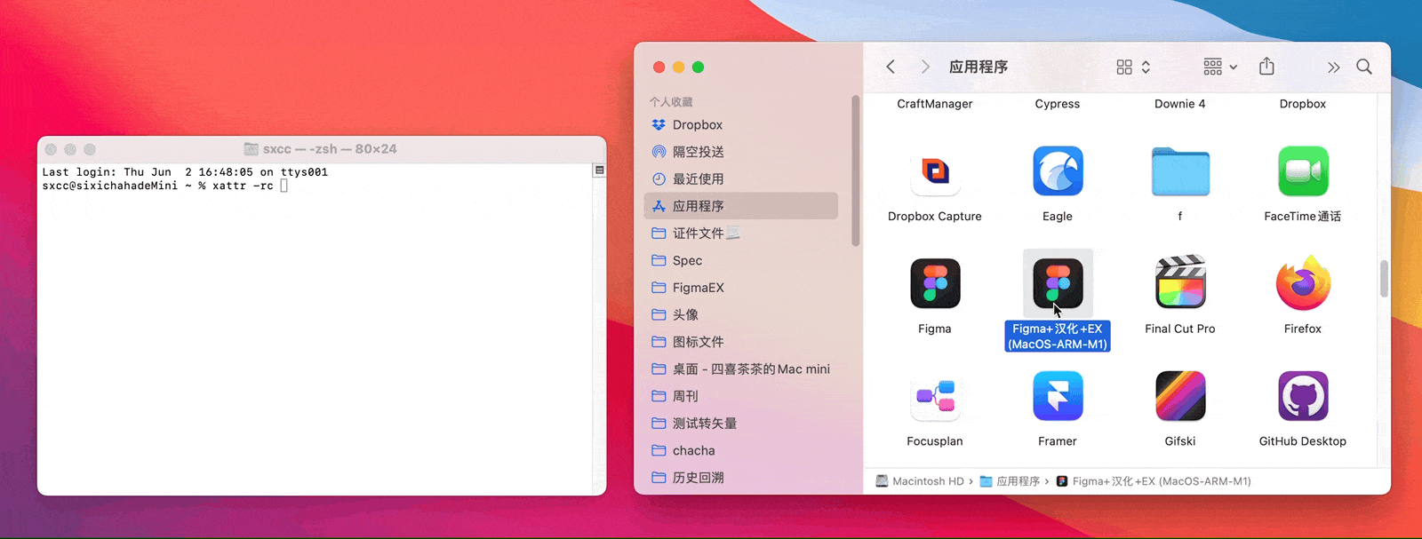Open 历史回溯 folder in sidebar

tap(741, 478)
